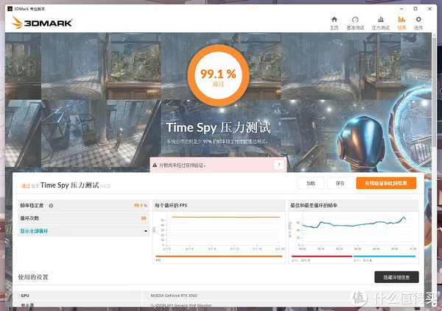The width and height of the screenshot is (442, 311).
Task: Click the 循环次数 value 20
Action: (x=144, y=218)
